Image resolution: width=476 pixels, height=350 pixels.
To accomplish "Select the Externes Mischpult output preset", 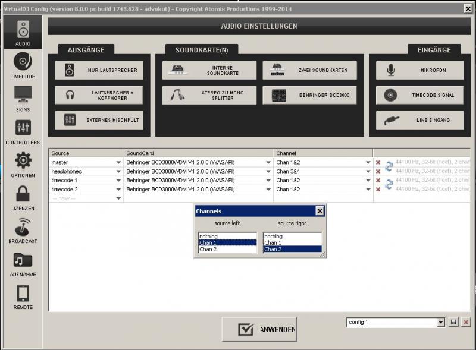I will (99, 120).
